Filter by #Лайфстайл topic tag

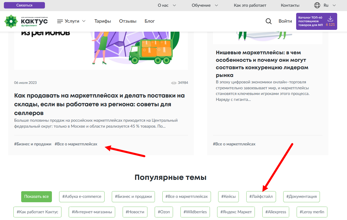point(261,197)
